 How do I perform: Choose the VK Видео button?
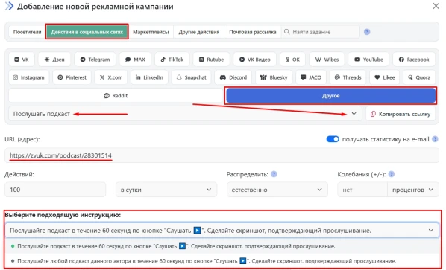(x=254, y=60)
